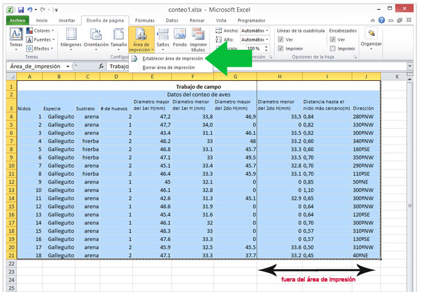This screenshot has width=421, height=292.
Task: Click the Undo icon in quick access toolbar
Action: tap(29, 10)
